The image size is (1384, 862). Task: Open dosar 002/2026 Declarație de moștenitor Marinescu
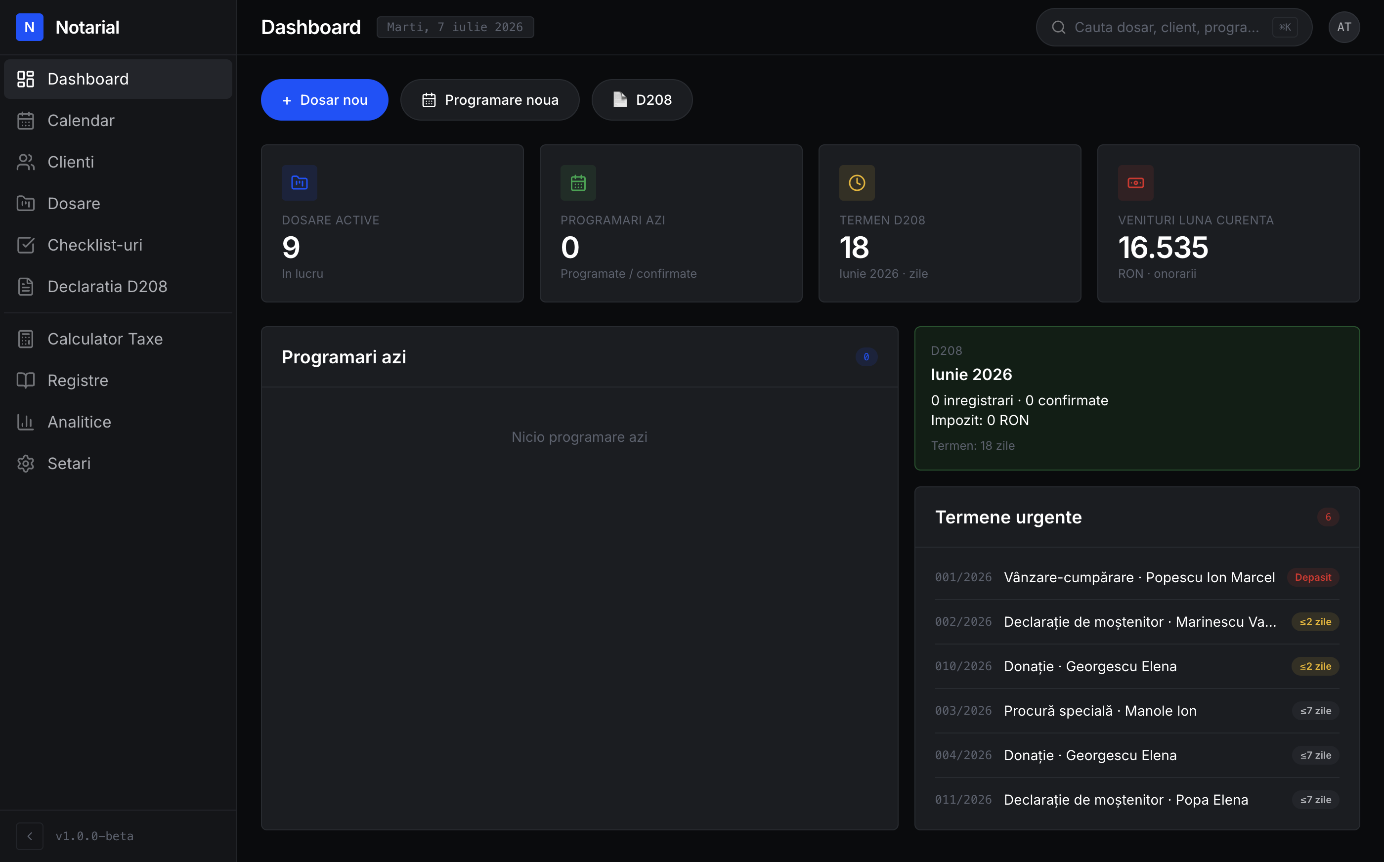pos(1137,622)
